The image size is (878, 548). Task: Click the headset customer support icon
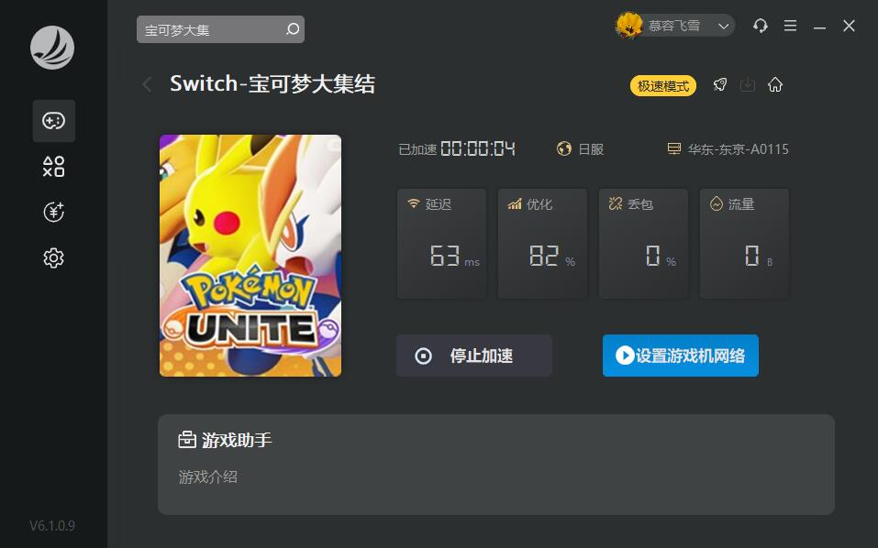(760, 26)
